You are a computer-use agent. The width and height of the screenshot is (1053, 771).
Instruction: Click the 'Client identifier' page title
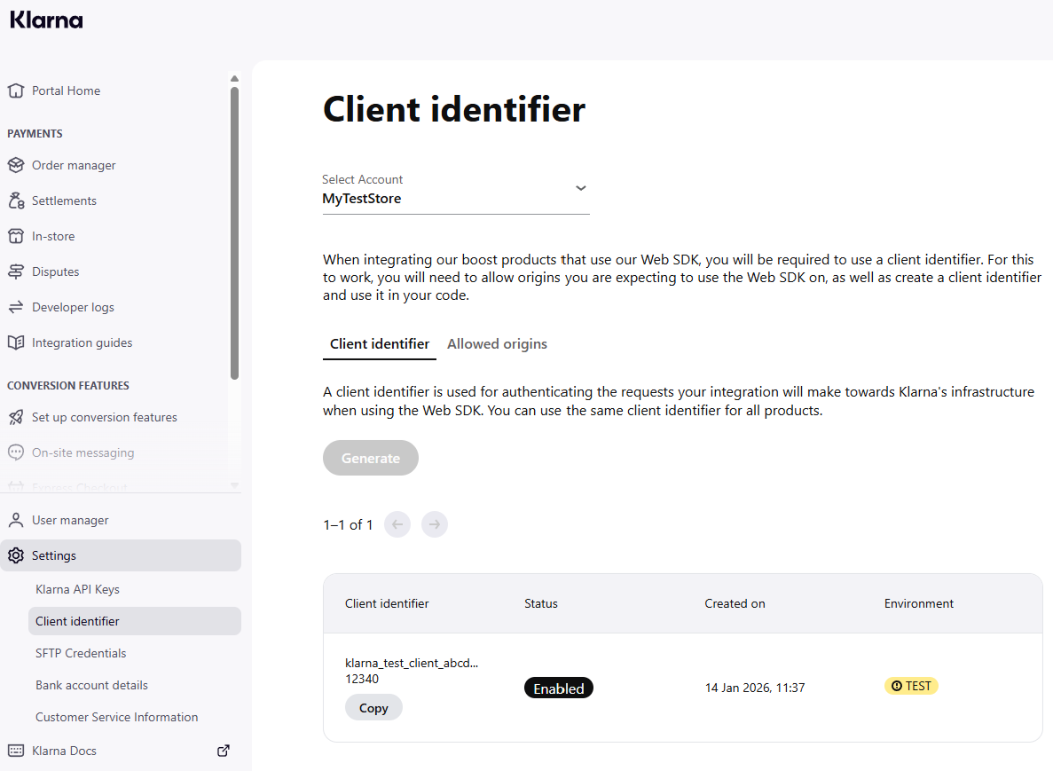tap(454, 109)
